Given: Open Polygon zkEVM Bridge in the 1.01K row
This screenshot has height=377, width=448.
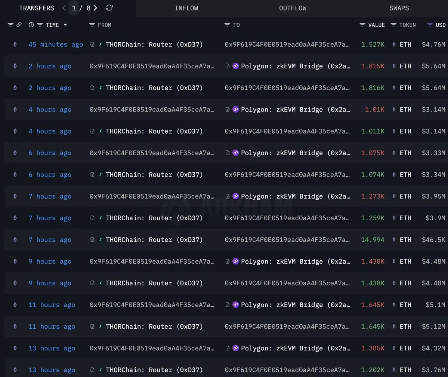Looking at the screenshot, I should (296, 110).
